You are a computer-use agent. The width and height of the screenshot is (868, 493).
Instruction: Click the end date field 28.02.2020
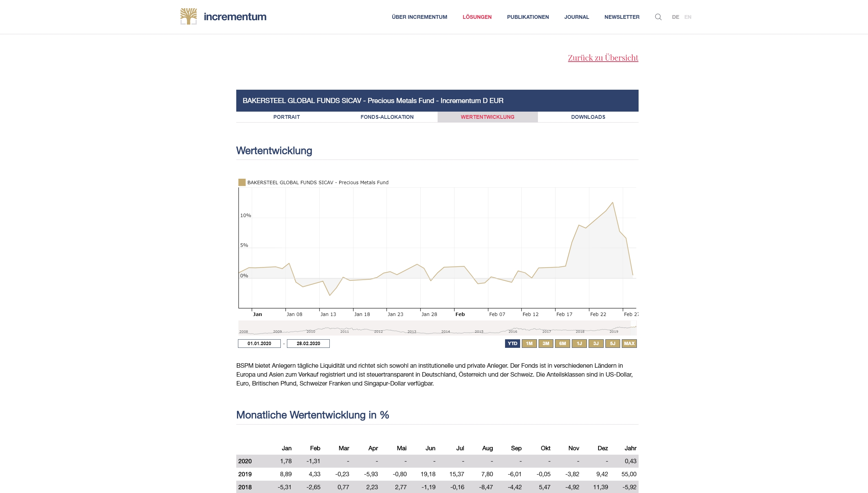click(x=308, y=343)
